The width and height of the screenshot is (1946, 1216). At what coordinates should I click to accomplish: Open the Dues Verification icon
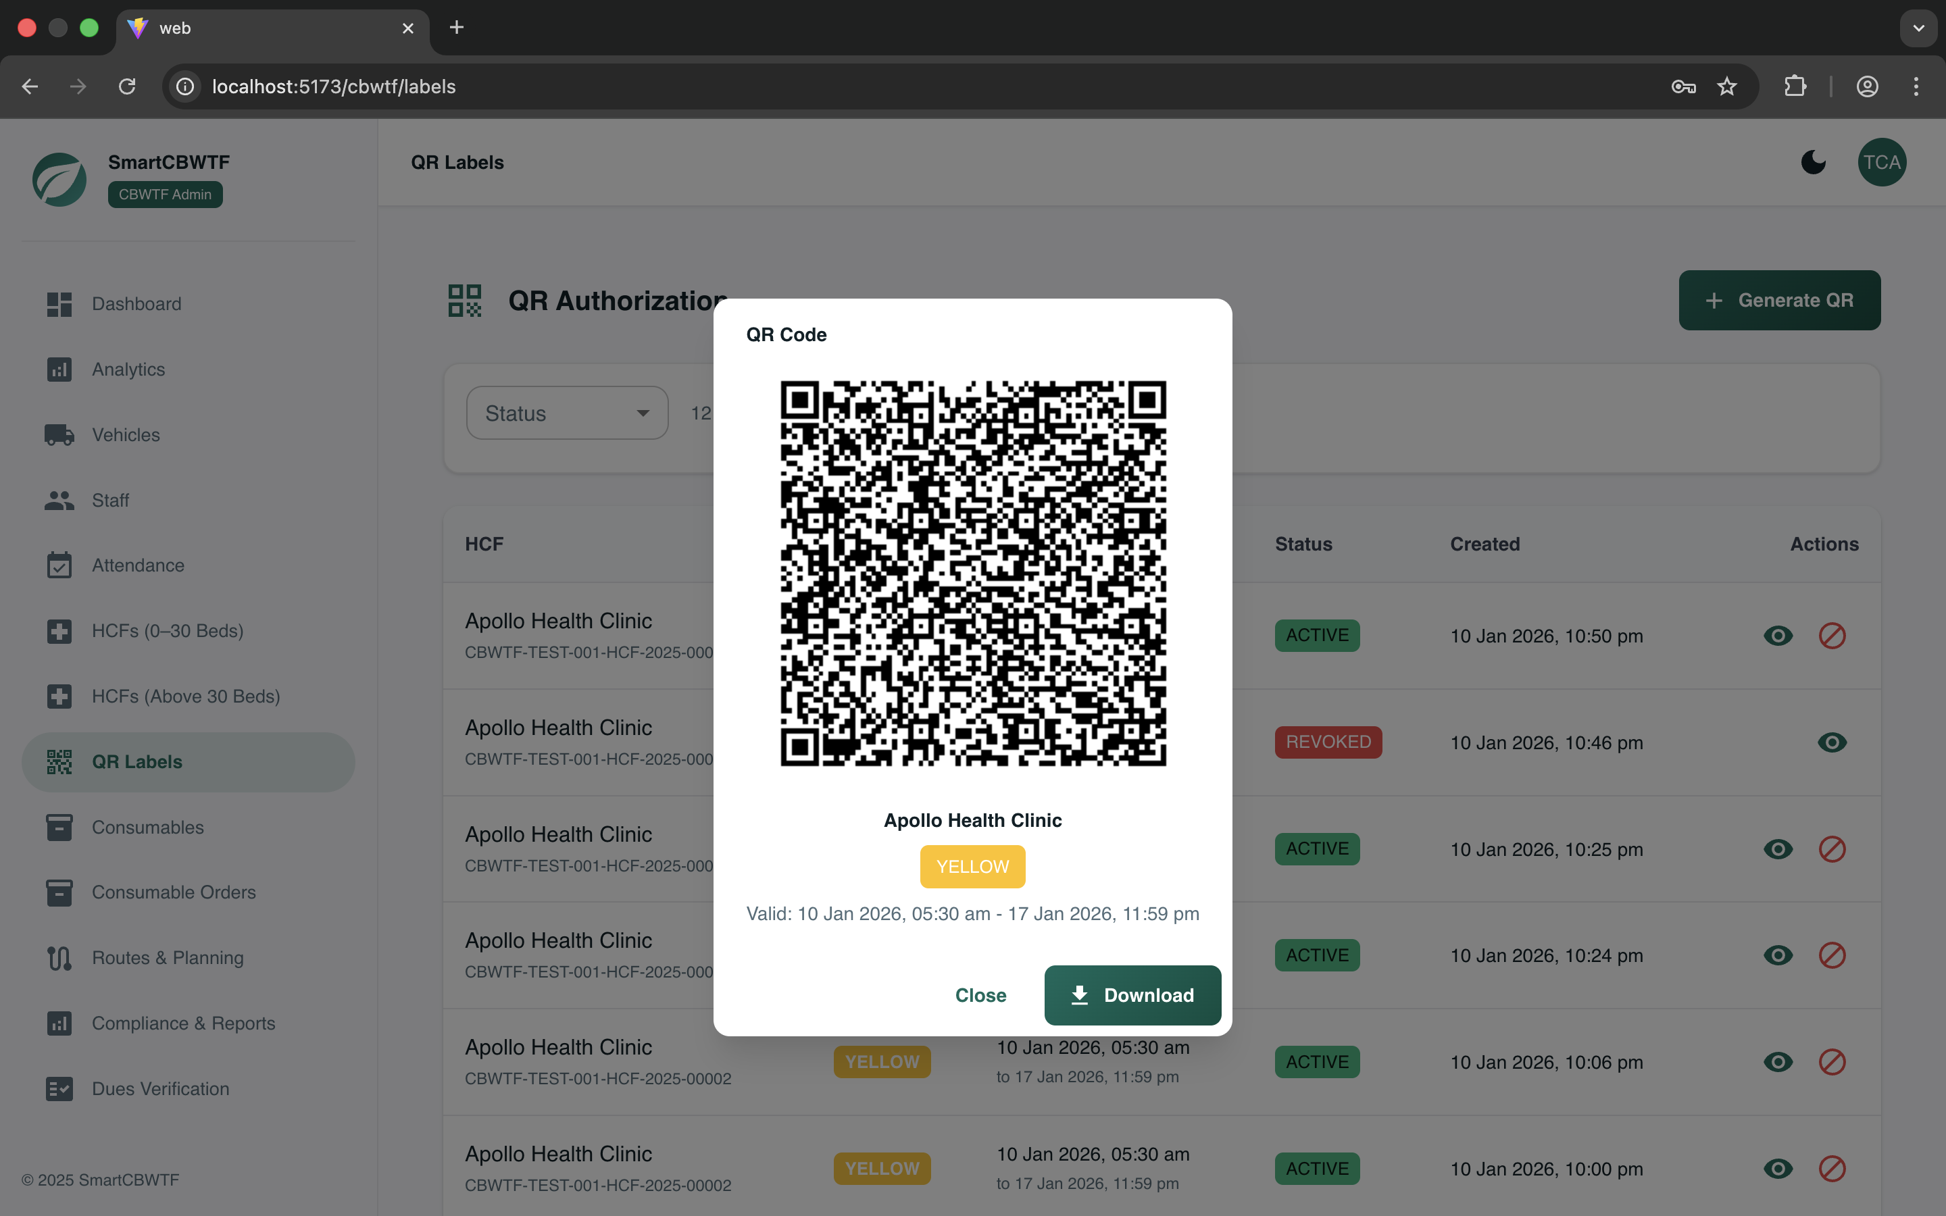(x=59, y=1088)
